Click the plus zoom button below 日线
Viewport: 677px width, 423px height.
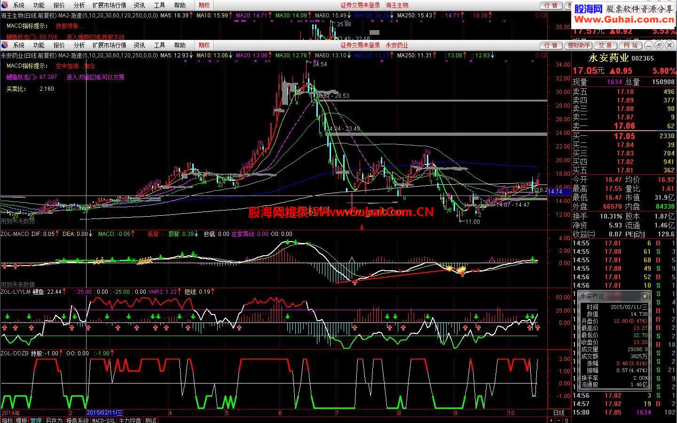tap(551, 420)
